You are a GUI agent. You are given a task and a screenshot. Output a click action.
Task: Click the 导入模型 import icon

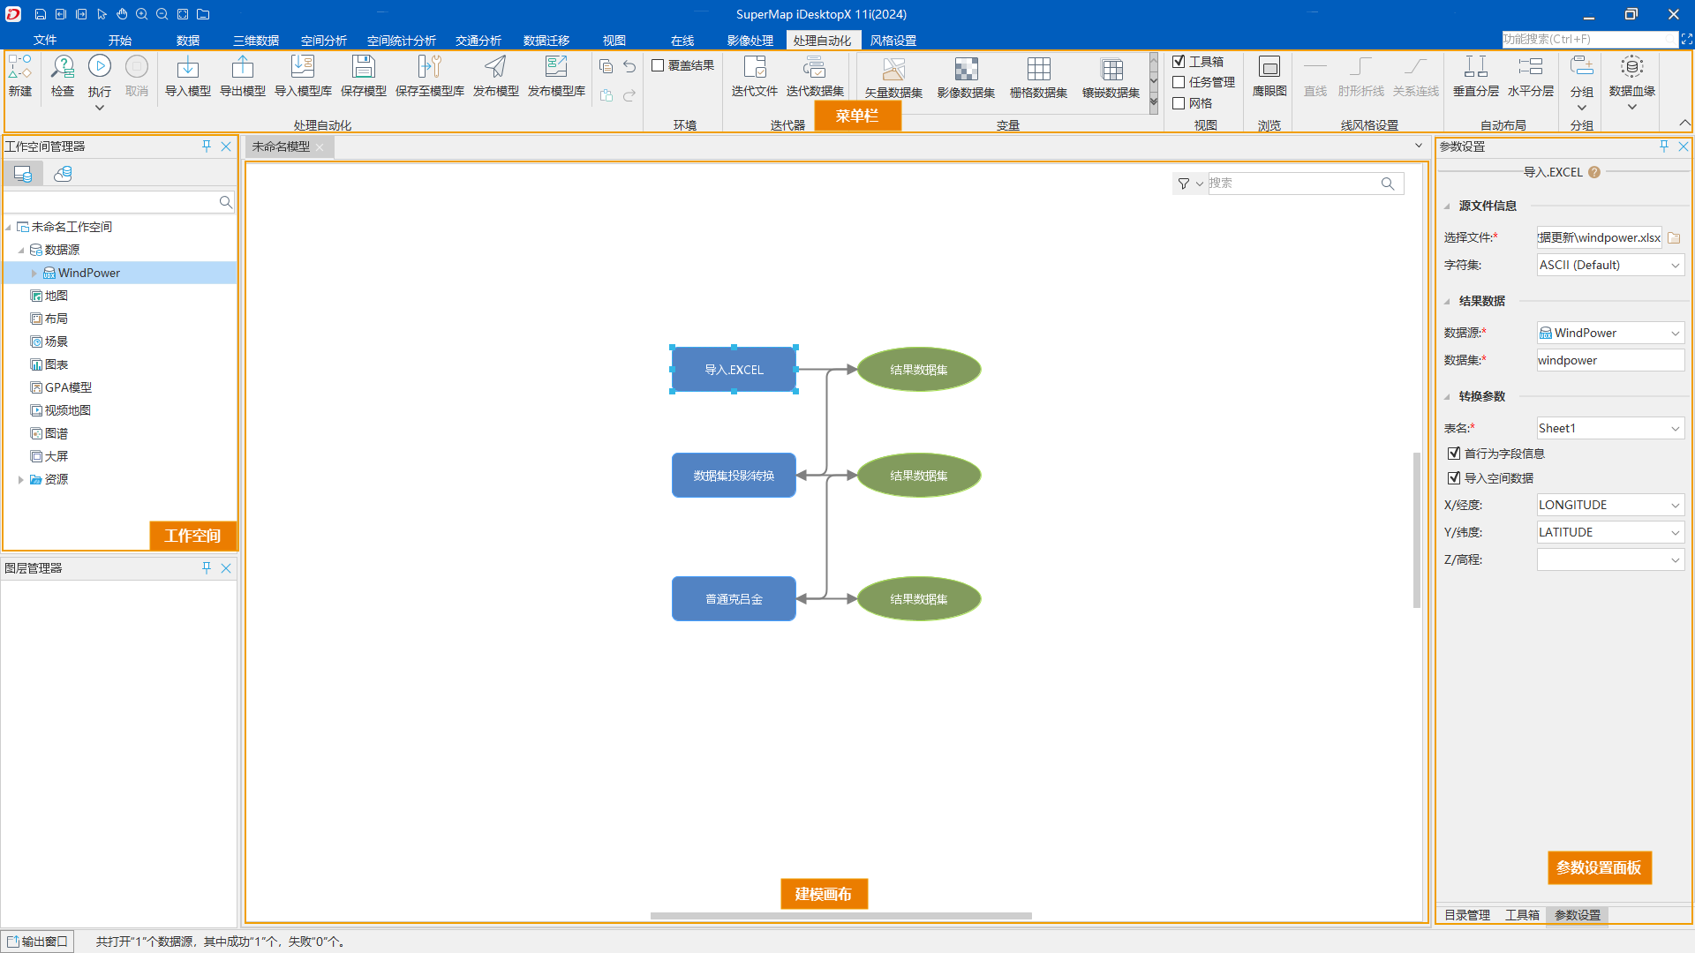187,67
